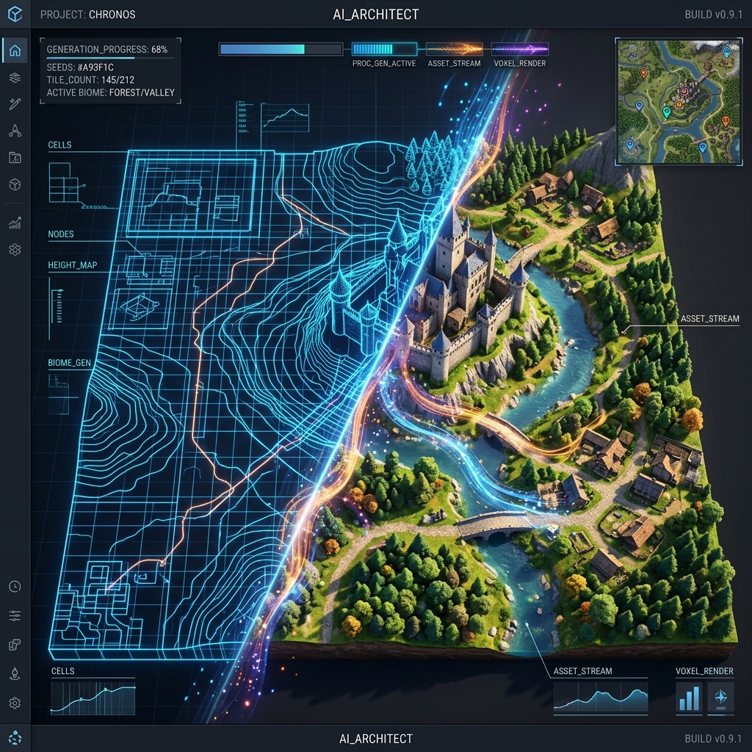752x752 pixels.
Task: Click the CELLS block diagram under the upper CELLS label
Action: tap(67, 184)
